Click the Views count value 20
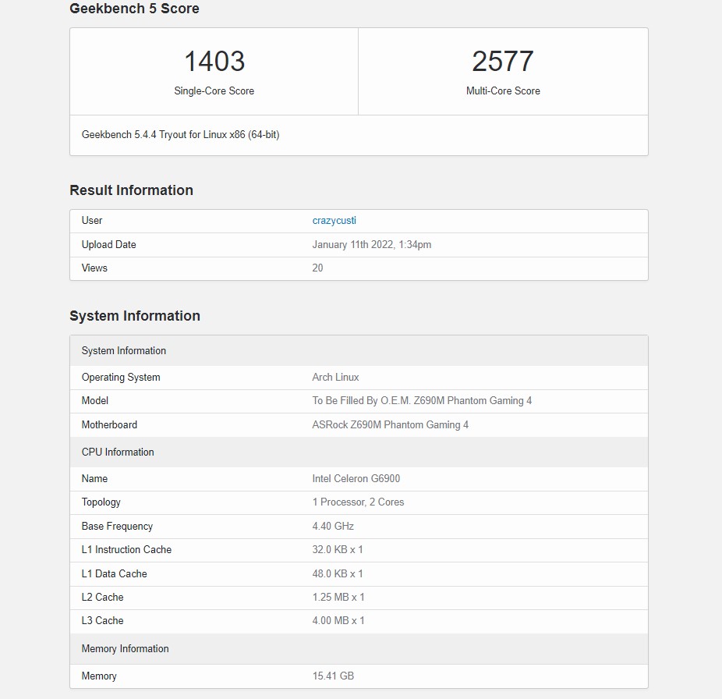Viewport: 722px width, 699px height. (x=317, y=268)
